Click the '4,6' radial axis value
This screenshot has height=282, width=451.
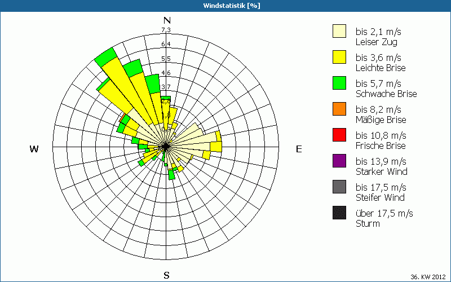tap(166, 73)
